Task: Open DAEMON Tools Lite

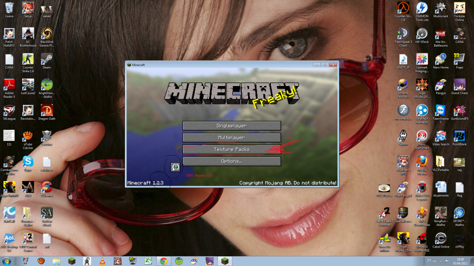Action: (x=422, y=8)
